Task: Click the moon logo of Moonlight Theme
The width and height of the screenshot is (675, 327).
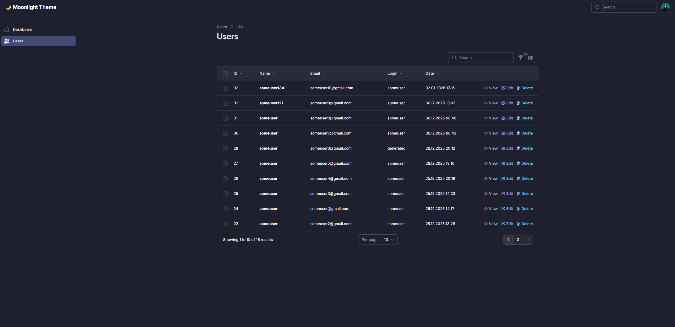Action: (x=8, y=7)
